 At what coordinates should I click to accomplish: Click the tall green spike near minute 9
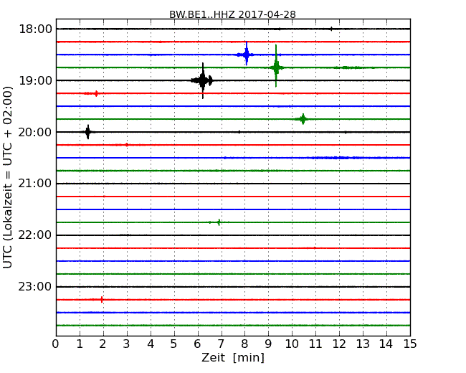tap(276, 67)
